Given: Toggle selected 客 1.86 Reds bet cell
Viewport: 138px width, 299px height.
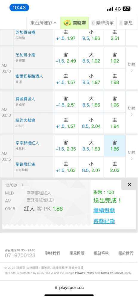Looking at the screenshot, I should (115, 146).
